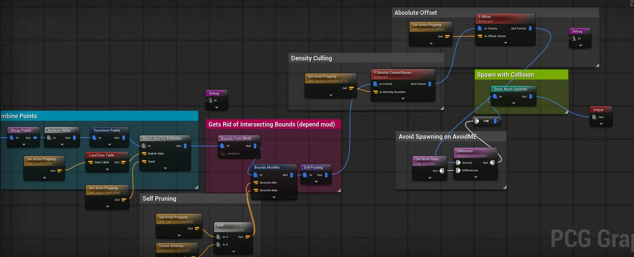Expand the Difference node chevron

coord(476,177)
